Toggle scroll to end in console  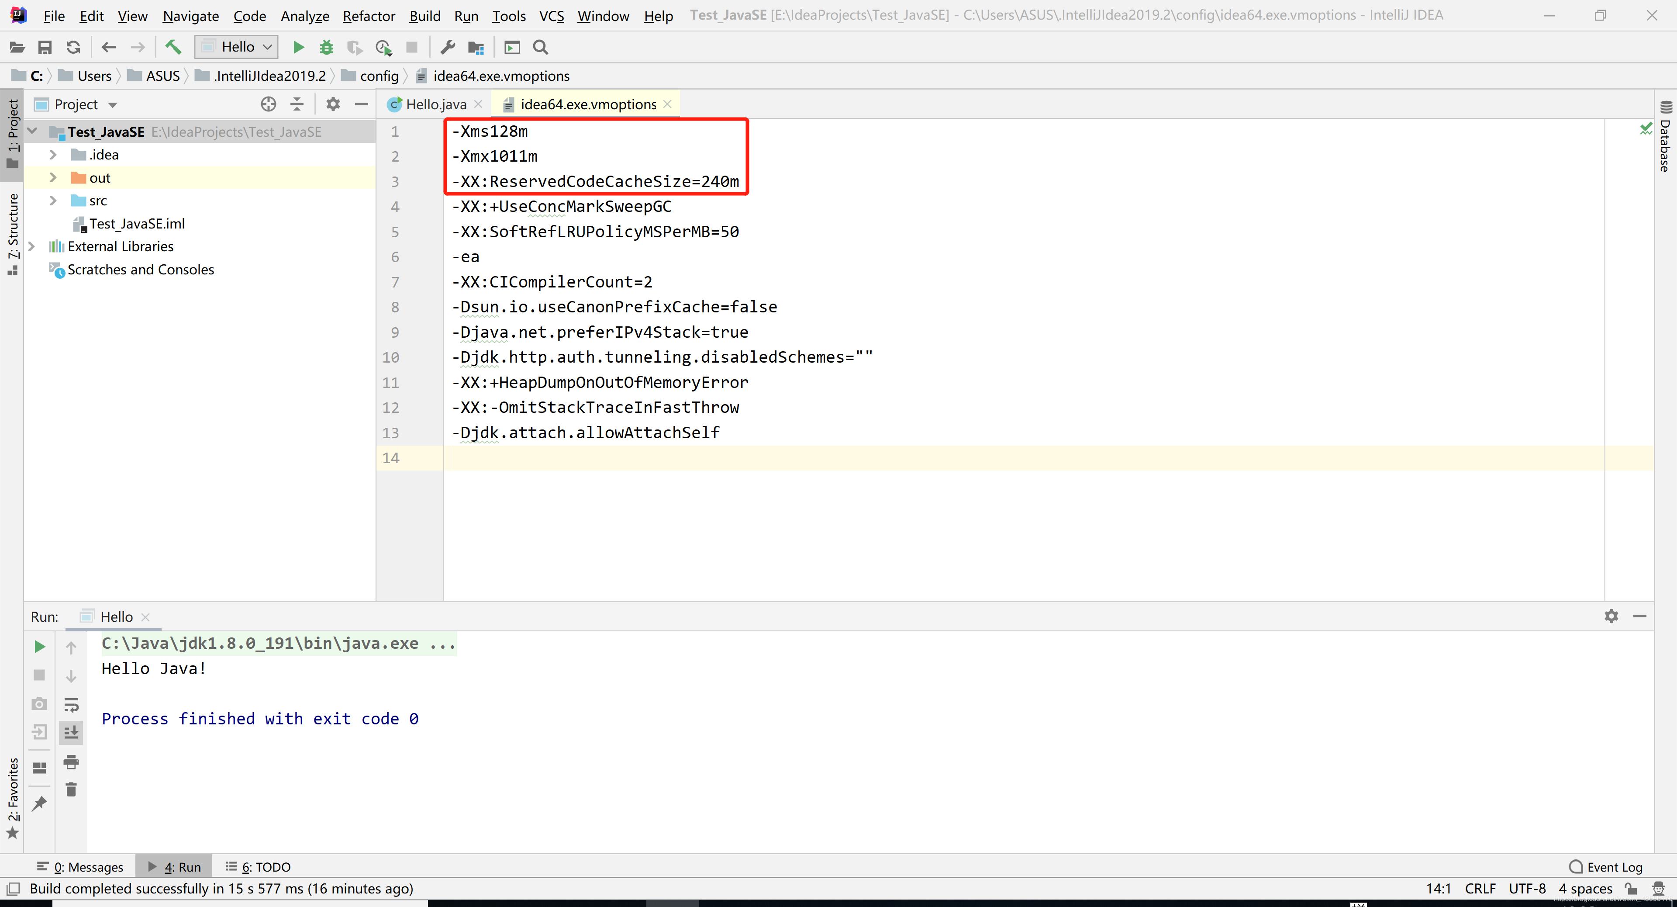point(71,733)
